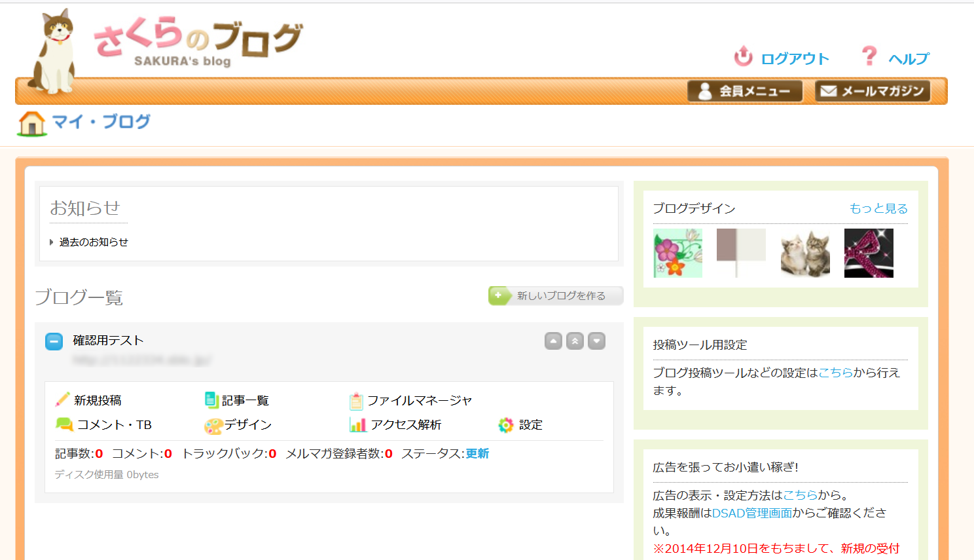Image resolution: width=974 pixels, height=560 pixels.
Task: Click the pencil icon for 新規投稿
Action: [63, 400]
